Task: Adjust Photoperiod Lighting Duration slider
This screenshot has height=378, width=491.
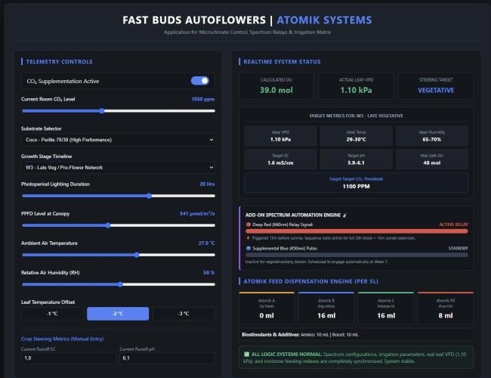Action: (x=119, y=196)
